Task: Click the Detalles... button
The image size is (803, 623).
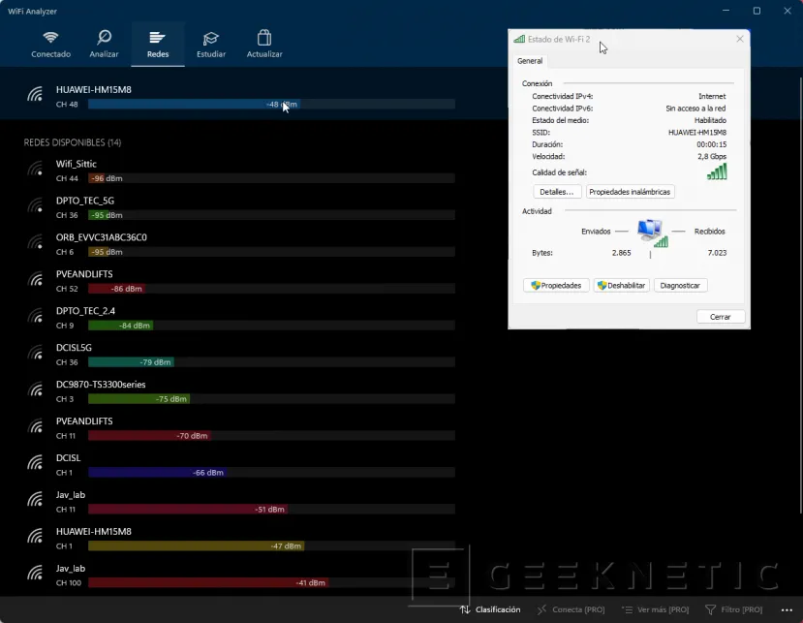Action: coord(557,192)
